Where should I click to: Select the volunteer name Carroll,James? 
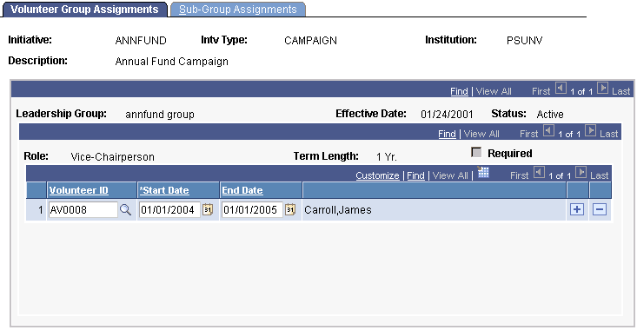point(338,210)
